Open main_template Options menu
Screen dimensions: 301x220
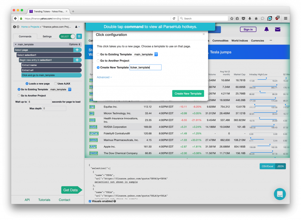[74, 44]
